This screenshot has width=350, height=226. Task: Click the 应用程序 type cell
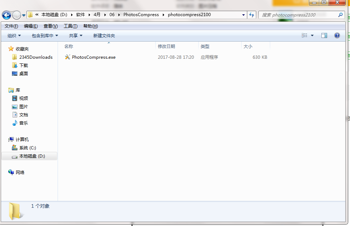[209, 57]
